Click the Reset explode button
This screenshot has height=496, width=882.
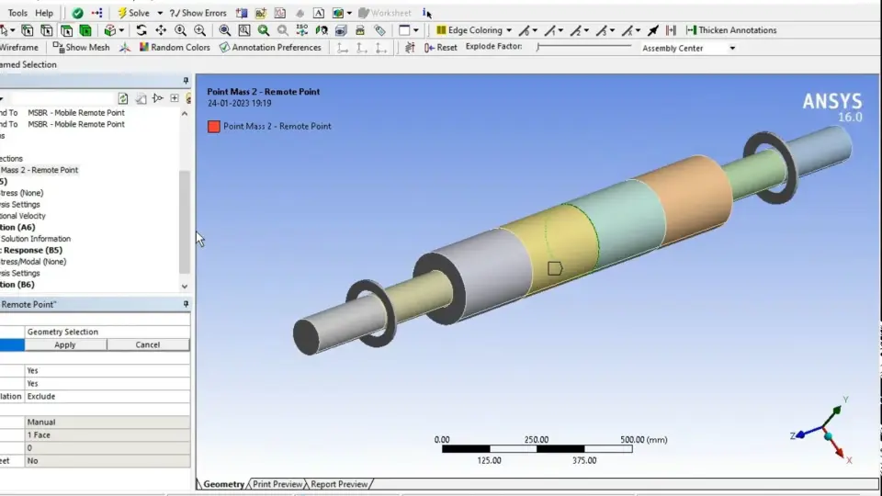(441, 47)
